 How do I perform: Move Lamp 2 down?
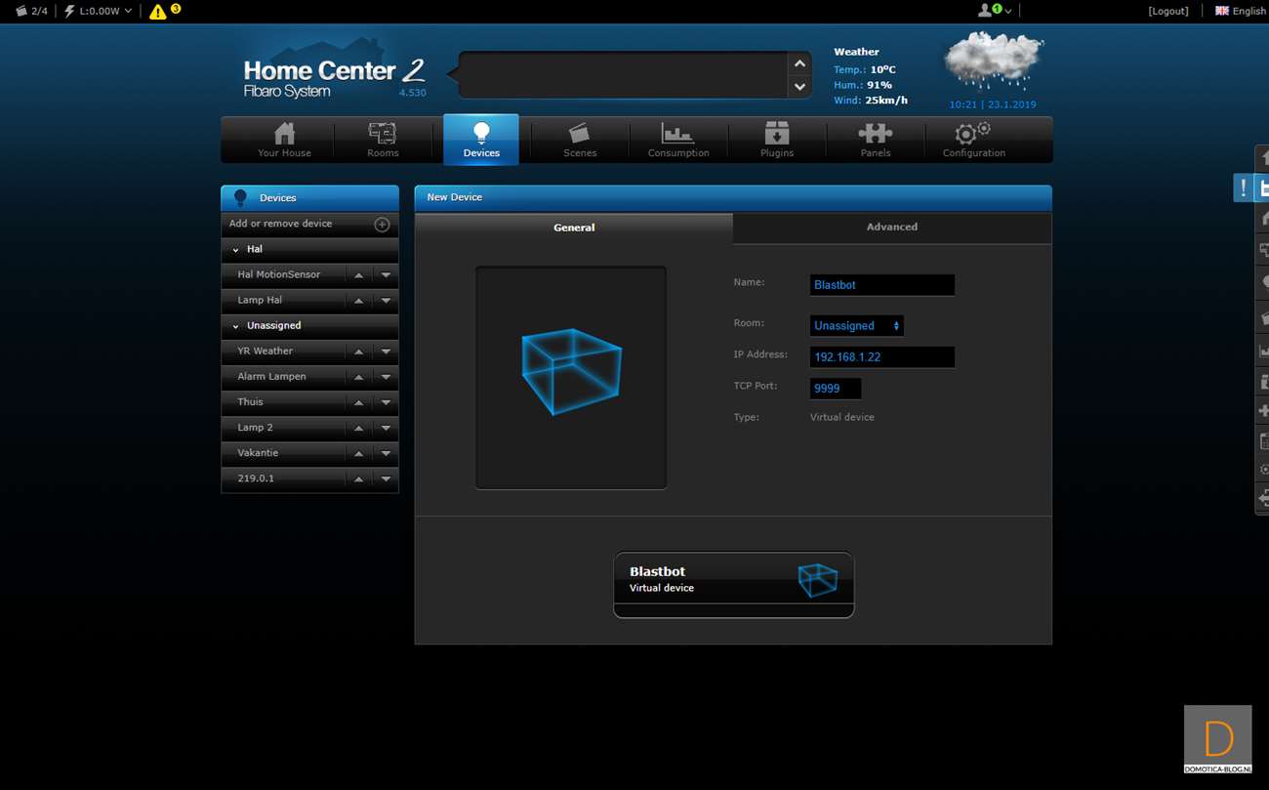386,428
